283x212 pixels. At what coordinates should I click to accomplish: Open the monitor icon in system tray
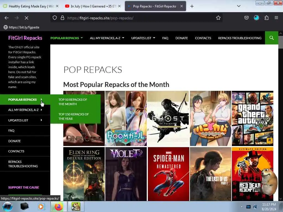248,207
